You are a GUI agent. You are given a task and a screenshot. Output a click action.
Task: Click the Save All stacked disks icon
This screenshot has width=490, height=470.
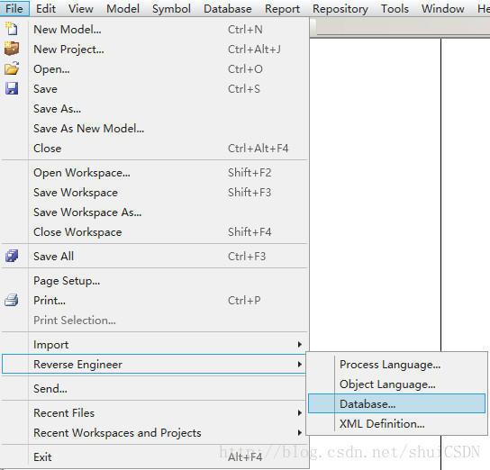pos(12,256)
